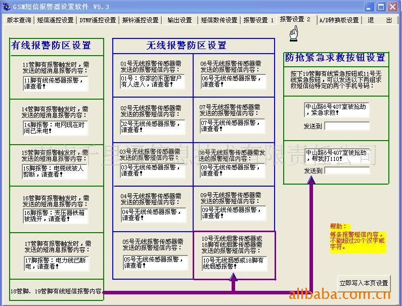The image size is (402, 306).
Task: Select the 06号无线传感器报警 text box
Action: 233,82
